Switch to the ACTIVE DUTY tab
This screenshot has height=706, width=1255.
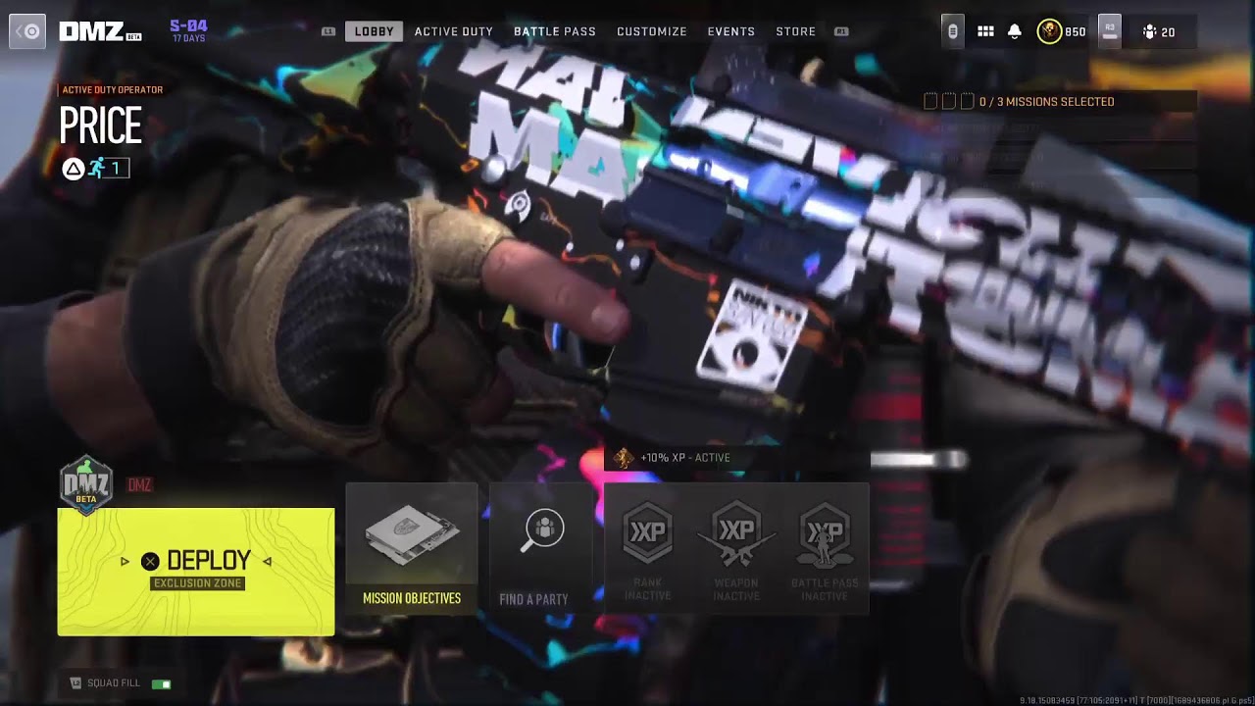click(454, 31)
